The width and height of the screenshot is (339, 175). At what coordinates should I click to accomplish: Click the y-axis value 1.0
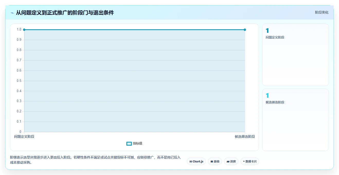[x=19, y=30]
